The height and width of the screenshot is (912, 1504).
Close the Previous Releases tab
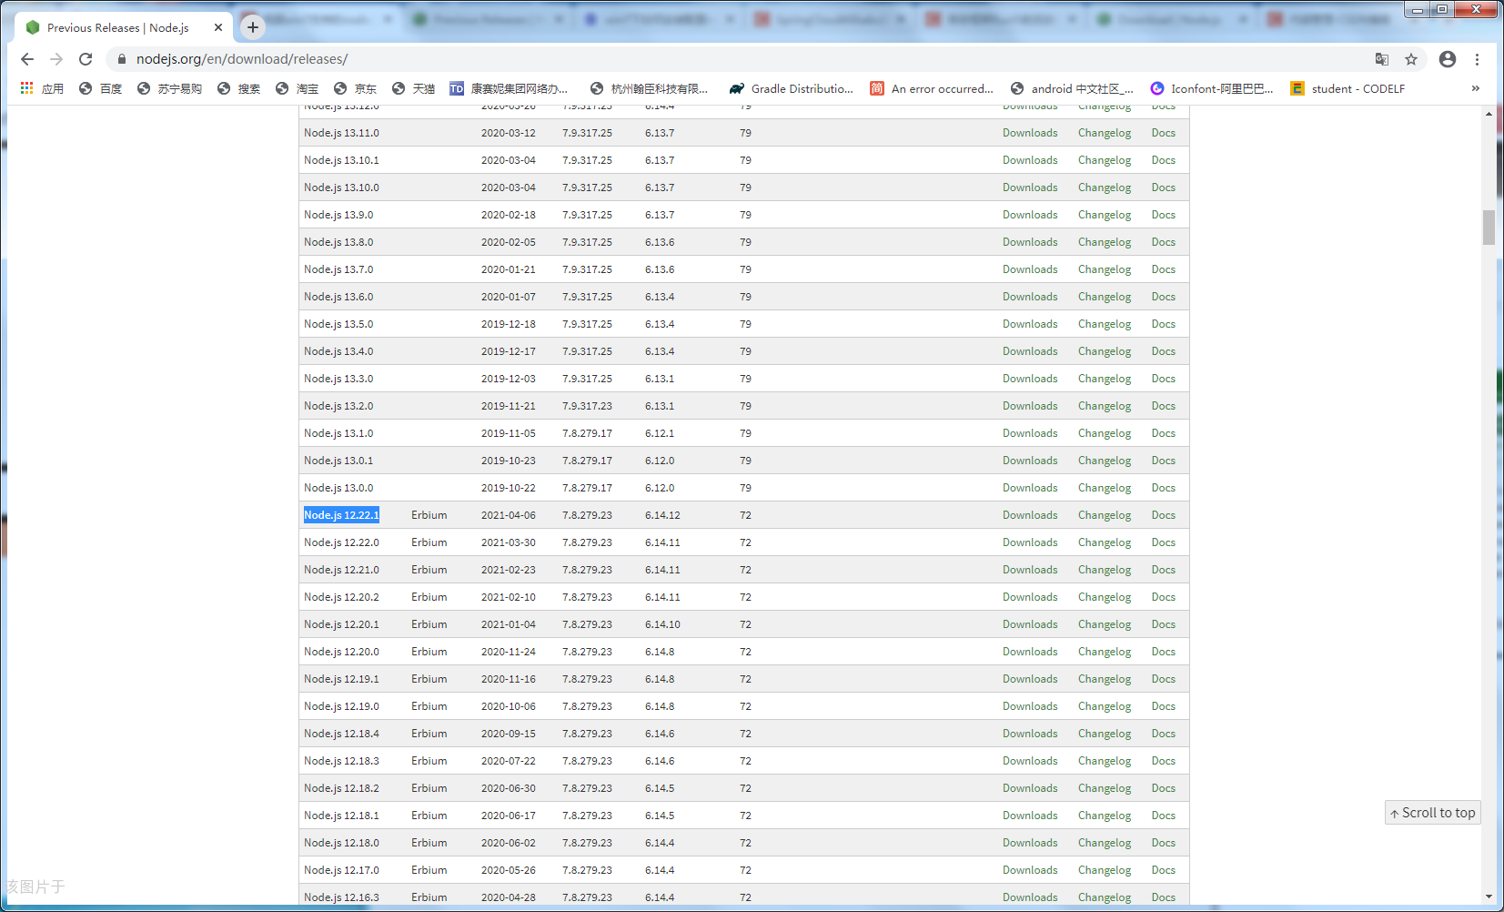(218, 27)
